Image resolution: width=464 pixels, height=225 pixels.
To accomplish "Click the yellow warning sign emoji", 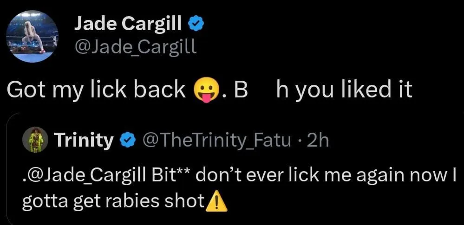I will 217,200.
